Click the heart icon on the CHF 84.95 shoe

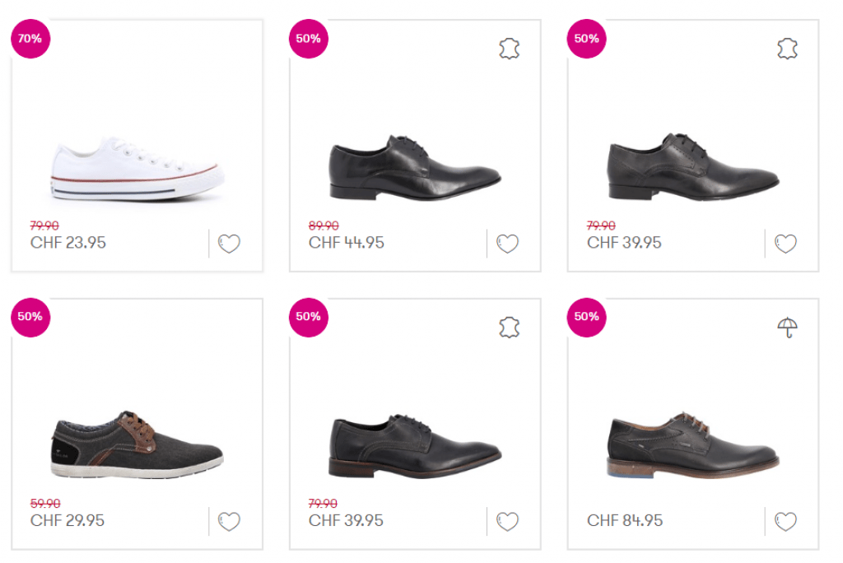[785, 521]
